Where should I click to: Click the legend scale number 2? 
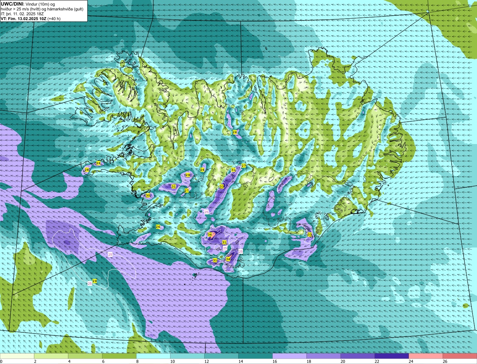point(35,361)
